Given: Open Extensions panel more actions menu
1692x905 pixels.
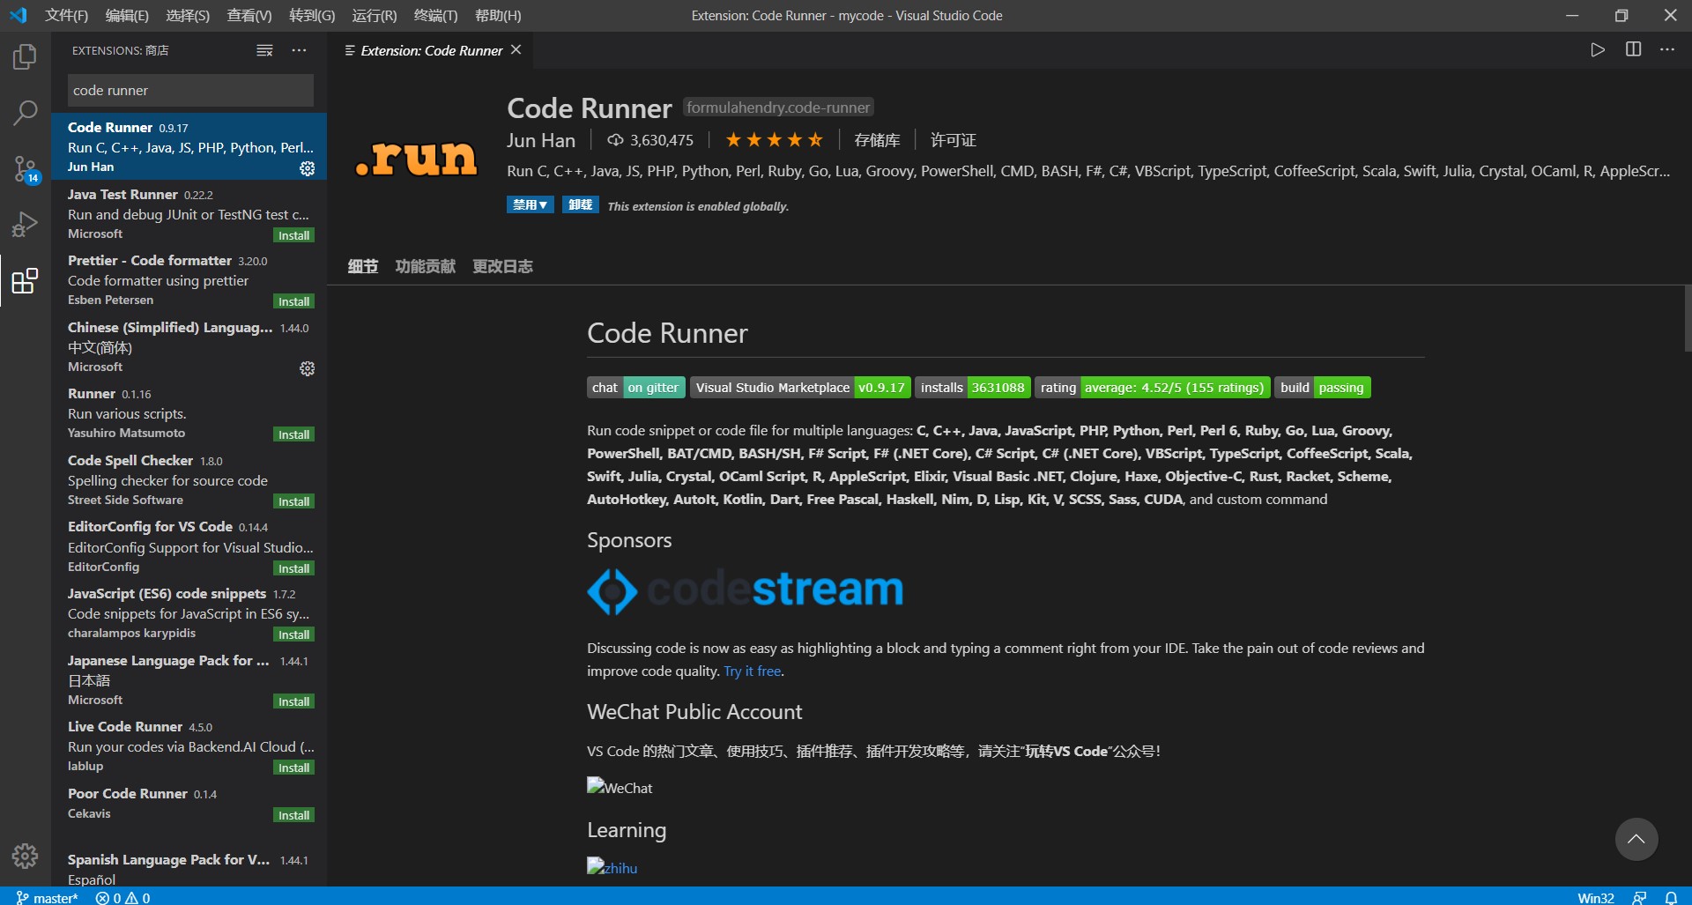Looking at the screenshot, I should (x=300, y=50).
